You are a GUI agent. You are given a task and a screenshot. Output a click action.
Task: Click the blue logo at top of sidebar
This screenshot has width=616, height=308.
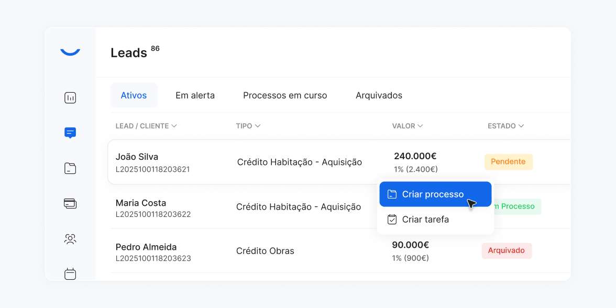[x=70, y=51]
